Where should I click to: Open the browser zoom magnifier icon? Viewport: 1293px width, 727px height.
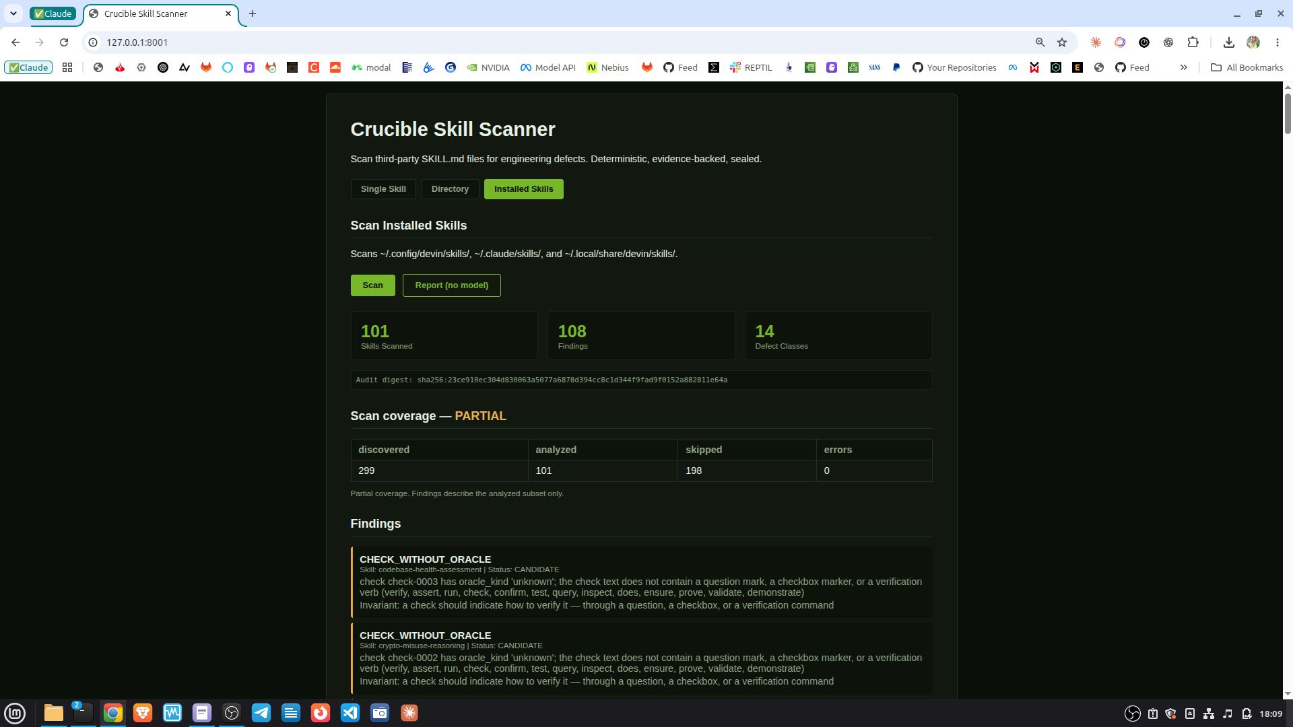pyautogui.click(x=1040, y=42)
